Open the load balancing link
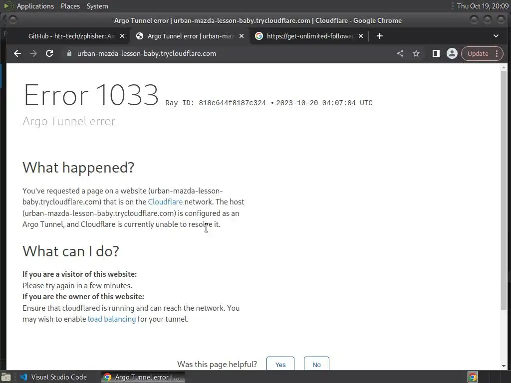The image size is (511, 383). pyautogui.click(x=112, y=319)
